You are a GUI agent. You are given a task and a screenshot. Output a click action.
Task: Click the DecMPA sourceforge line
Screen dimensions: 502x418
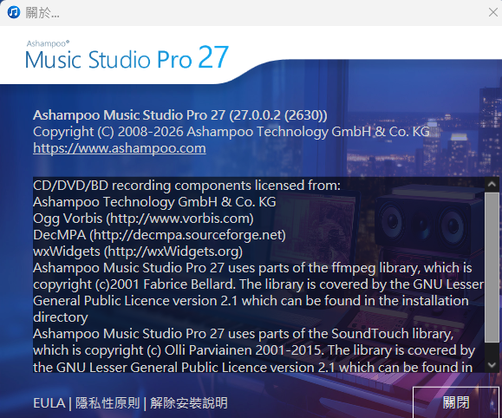pos(160,235)
